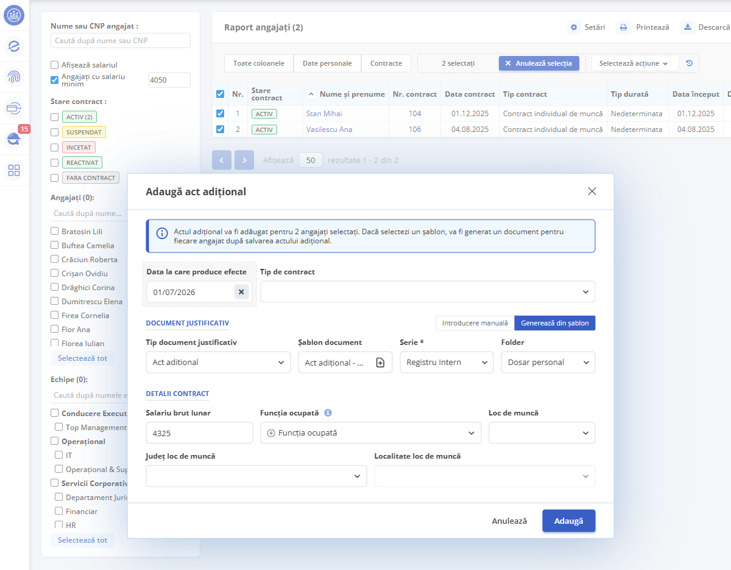
Task: Uncheck the row for Stan Mihai
Action: tap(221, 113)
